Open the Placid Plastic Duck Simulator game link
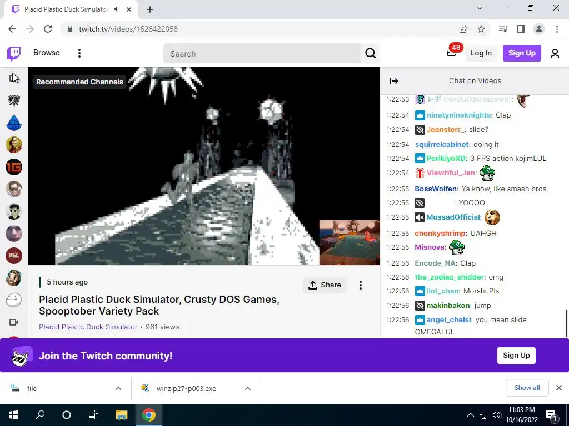 (88, 327)
